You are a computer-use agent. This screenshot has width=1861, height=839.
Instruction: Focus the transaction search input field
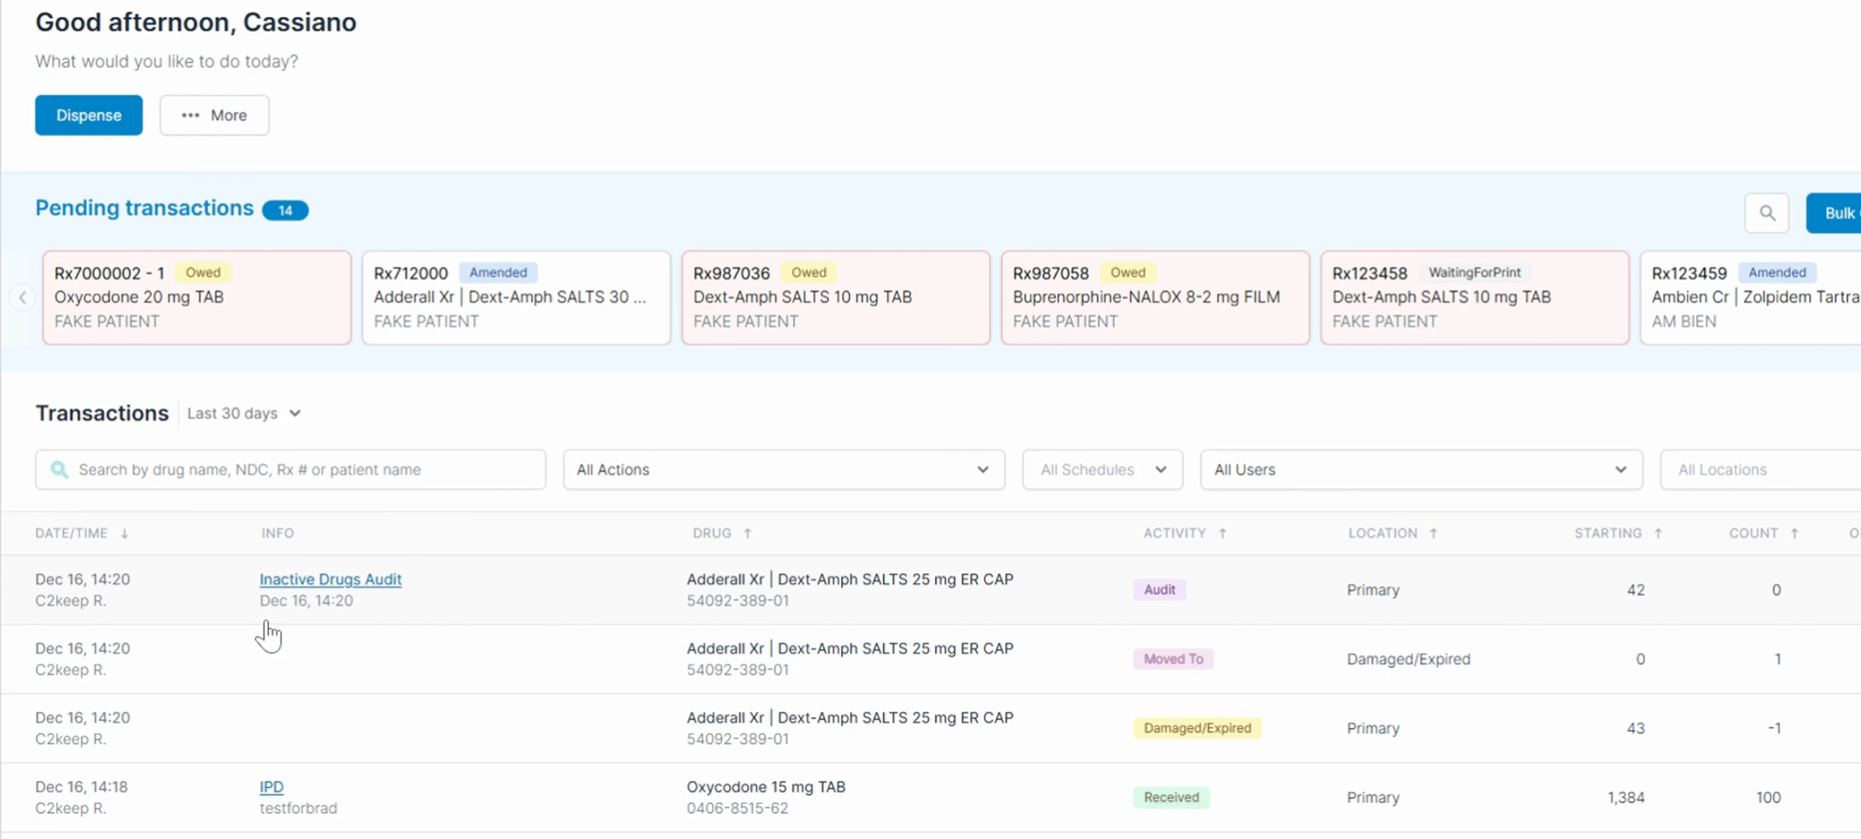[290, 469]
